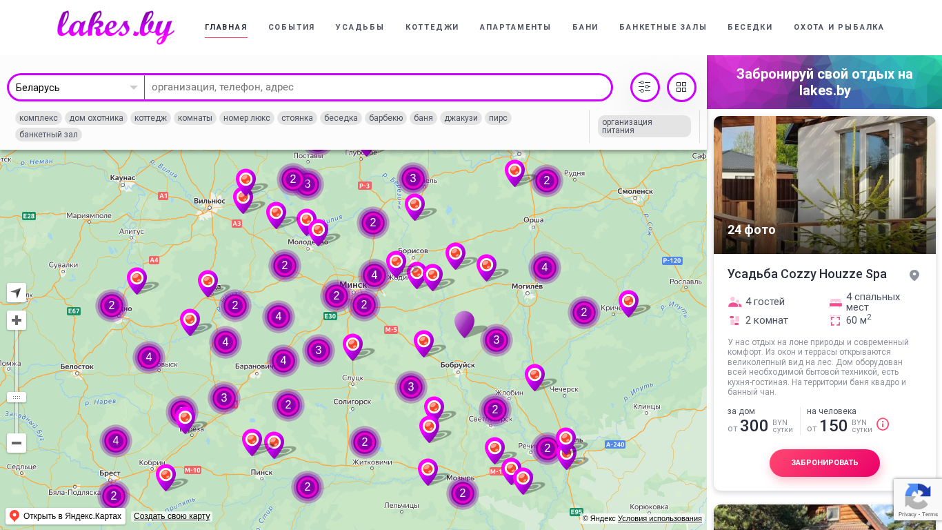Viewport: 942px width, 530px height.
Task: Show Cozzy Houzze Spa location pin
Action: (x=914, y=275)
